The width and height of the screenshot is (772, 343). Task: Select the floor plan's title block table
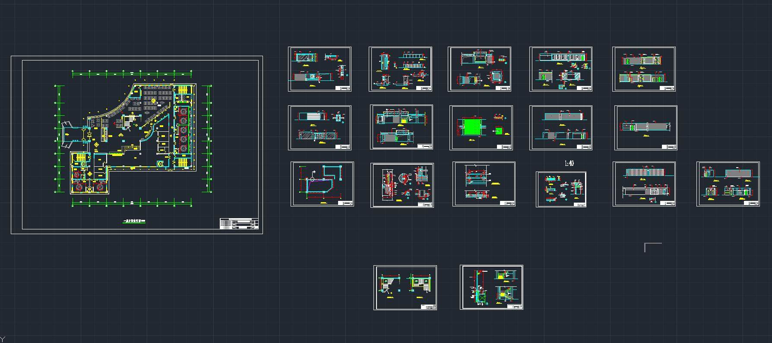239,224
